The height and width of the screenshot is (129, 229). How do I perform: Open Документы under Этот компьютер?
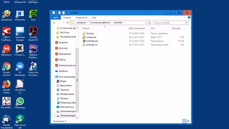tap(64, 85)
